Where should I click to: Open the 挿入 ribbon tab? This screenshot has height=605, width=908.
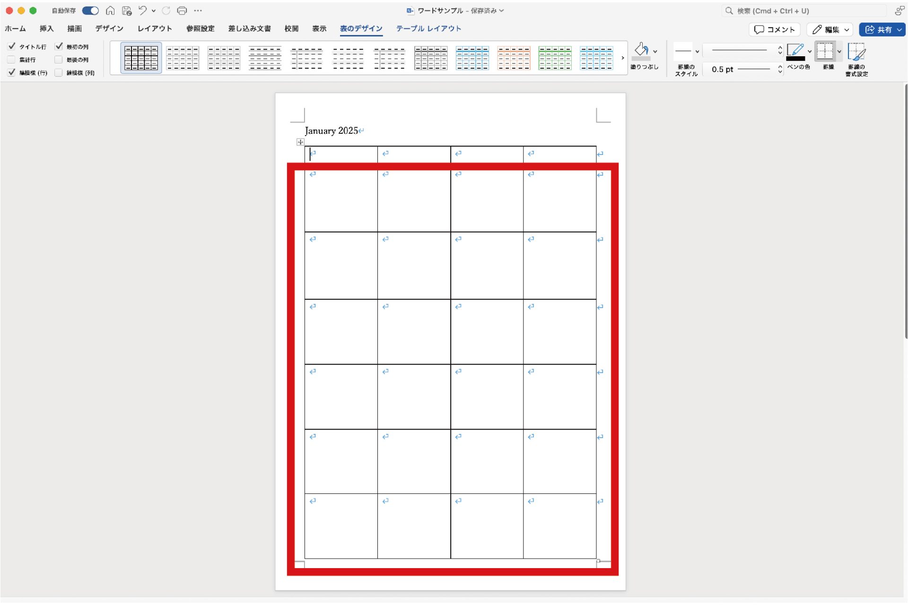[x=46, y=28]
